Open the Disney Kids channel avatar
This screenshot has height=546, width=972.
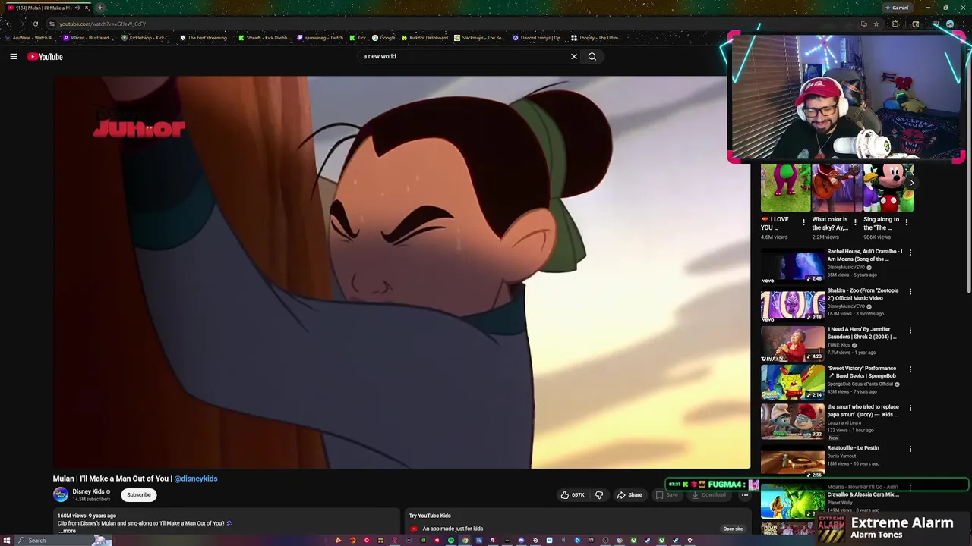click(x=61, y=495)
